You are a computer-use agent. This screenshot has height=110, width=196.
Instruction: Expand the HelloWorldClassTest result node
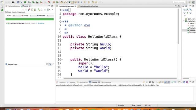click(x=6, y=23)
